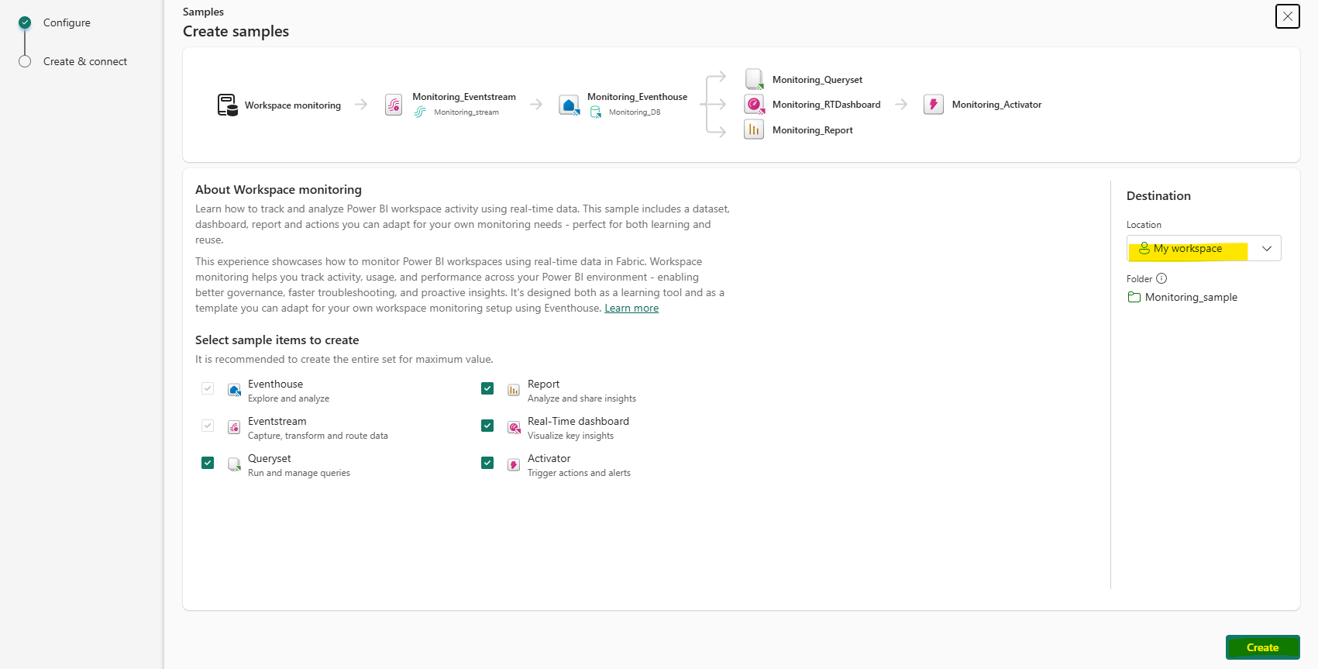Click the Monitoring_stream sub-item icon
1318x669 pixels.
click(420, 112)
